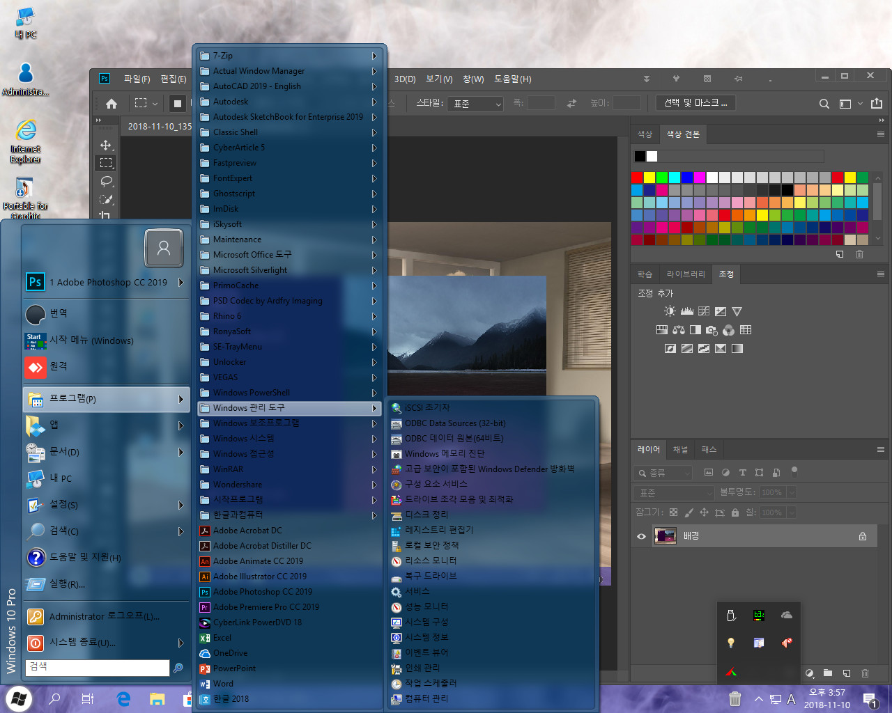The image size is (892, 713).
Task: Toggle shape layer filter
Action: (x=759, y=473)
